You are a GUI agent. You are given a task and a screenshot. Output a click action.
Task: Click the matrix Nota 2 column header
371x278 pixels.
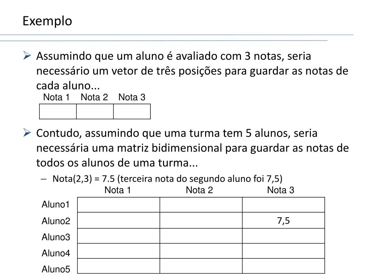click(x=199, y=190)
